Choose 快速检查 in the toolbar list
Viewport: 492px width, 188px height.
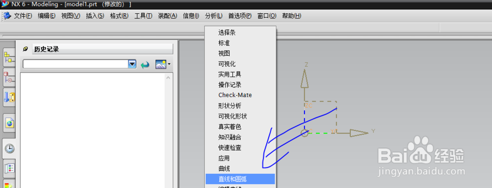click(240, 148)
